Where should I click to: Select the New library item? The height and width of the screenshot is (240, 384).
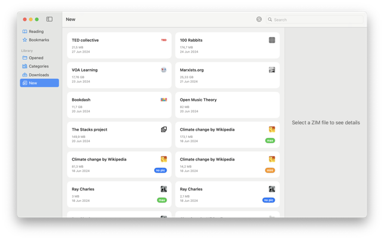[x=33, y=83]
